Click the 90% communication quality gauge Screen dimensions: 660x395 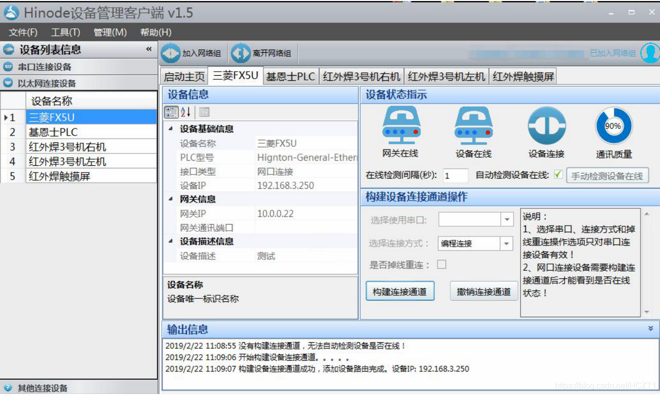[x=613, y=125]
